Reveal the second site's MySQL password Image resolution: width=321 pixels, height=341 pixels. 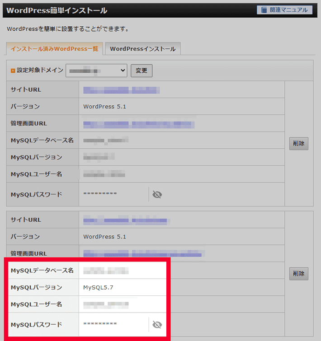157,324
